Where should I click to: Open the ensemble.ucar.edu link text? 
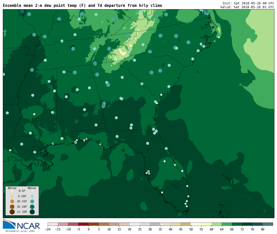coord(20,231)
